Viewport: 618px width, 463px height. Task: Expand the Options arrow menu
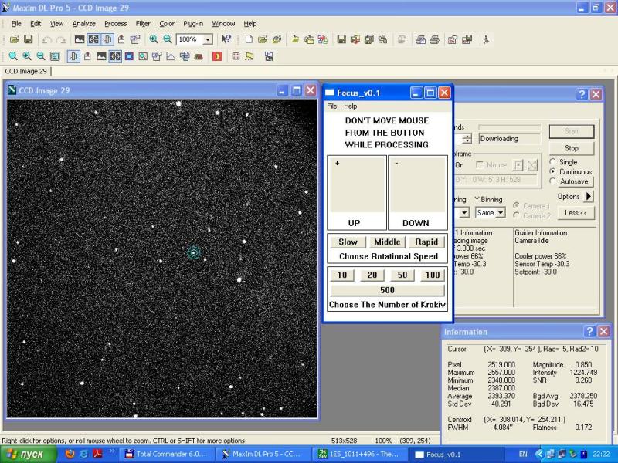(x=589, y=196)
